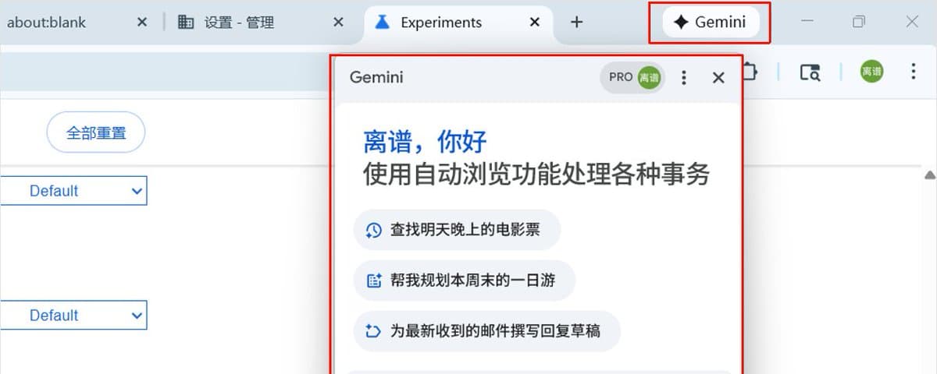Open the second Default dropdown
The image size is (937, 374).
click(x=73, y=316)
